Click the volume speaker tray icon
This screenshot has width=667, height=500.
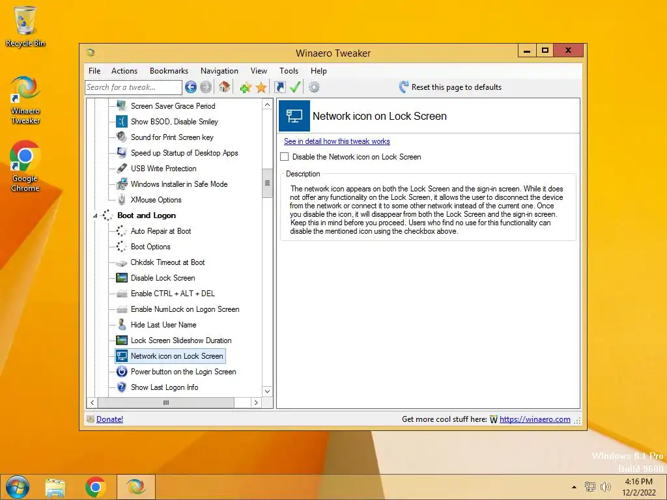tap(605, 487)
